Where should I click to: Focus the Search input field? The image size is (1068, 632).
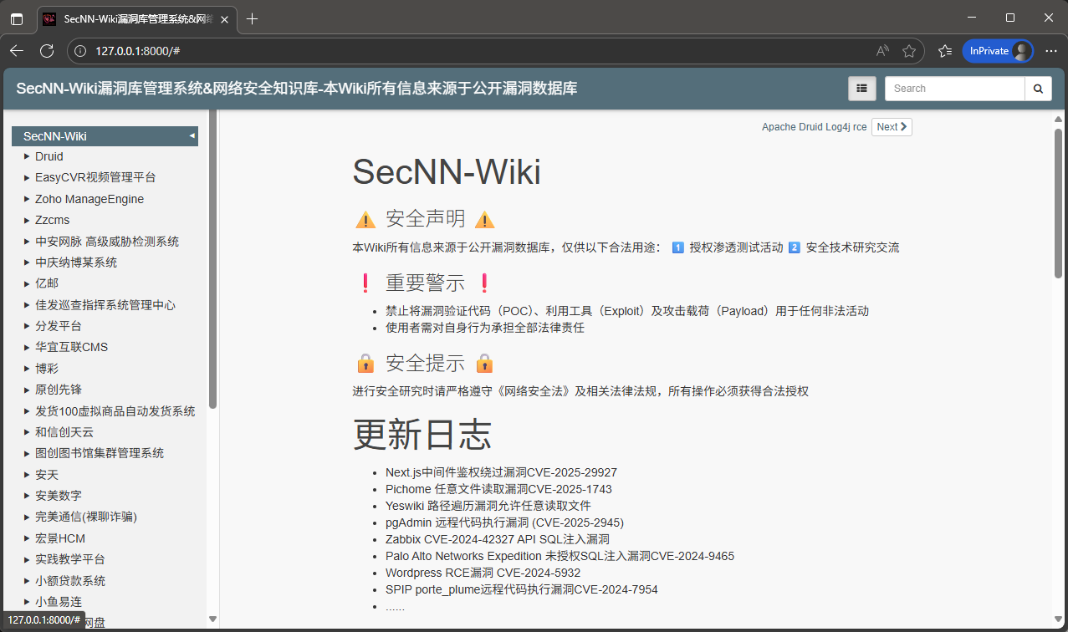point(954,89)
